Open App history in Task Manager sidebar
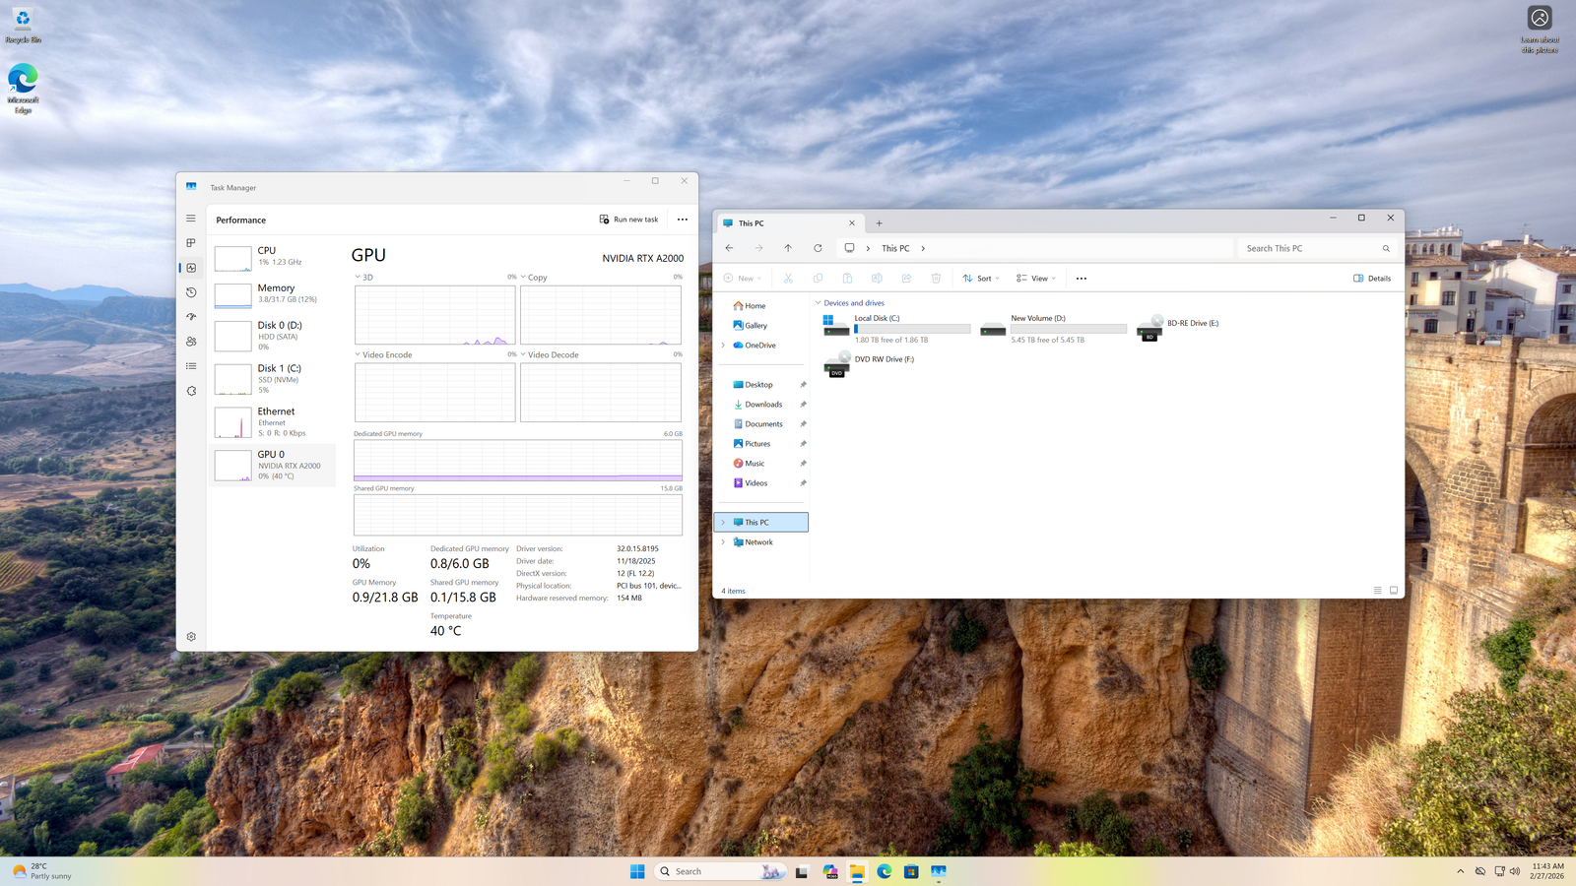Image resolution: width=1576 pixels, height=886 pixels. coord(191,292)
